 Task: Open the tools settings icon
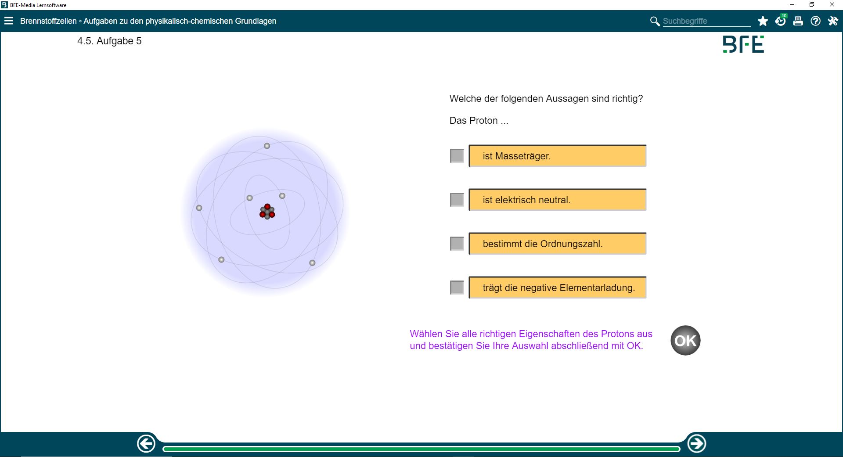[833, 21]
